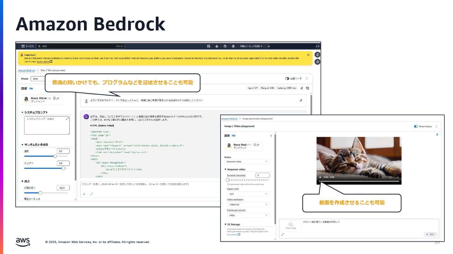
Task: Open the side info panel round icon
Action: 317,55
